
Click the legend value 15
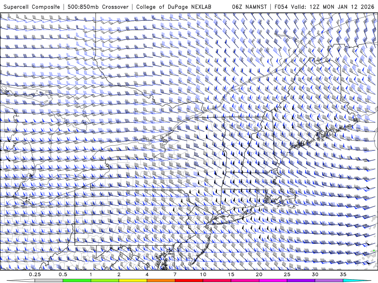coord(231,275)
